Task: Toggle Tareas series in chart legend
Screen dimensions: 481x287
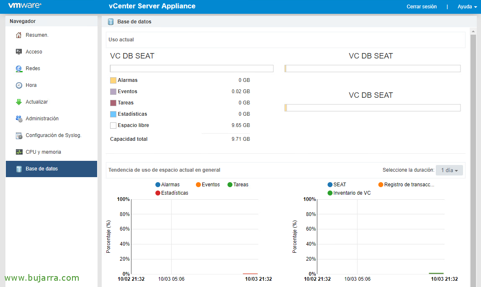Action: (238, 185)
